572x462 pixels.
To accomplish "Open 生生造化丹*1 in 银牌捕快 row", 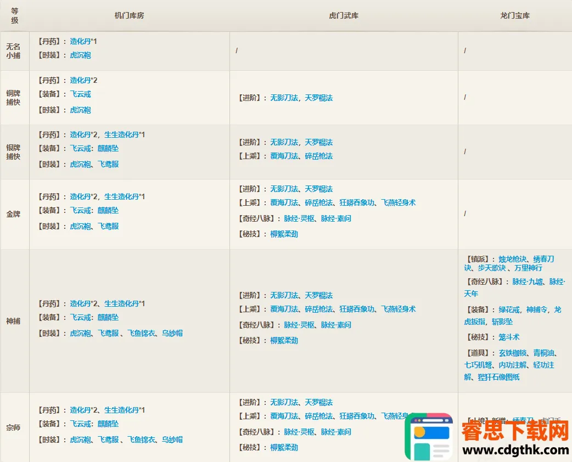I will [x=125, y=135].
